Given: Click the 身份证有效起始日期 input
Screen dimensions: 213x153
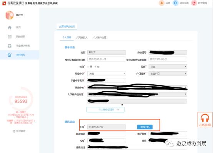Looking at the screenshot, I should [x=106, y=59].
